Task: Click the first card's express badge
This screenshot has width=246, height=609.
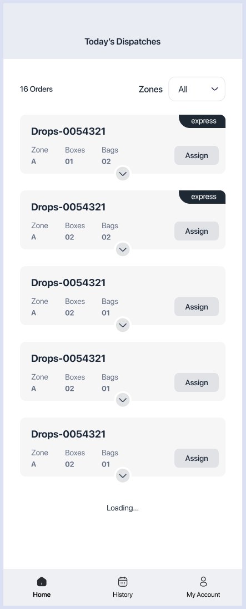Action: pyautogui.click(x=202, y=121)
